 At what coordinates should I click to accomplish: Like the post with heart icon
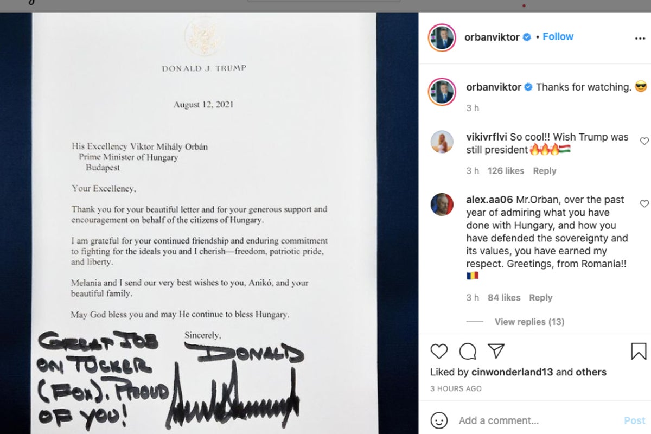[439, 352]
